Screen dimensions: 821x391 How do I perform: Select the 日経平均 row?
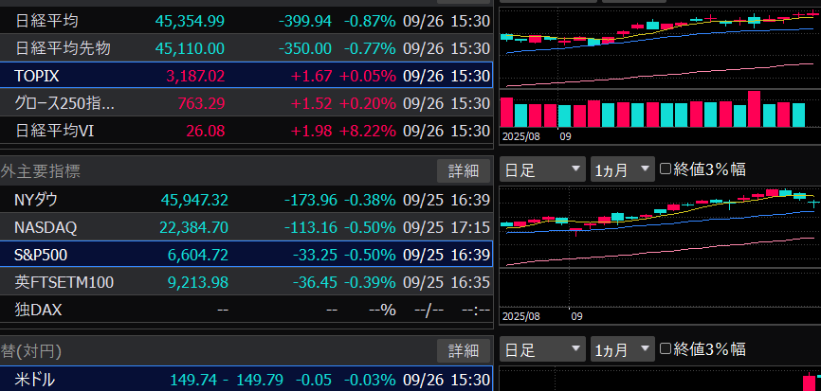click(x=246, y=20)
